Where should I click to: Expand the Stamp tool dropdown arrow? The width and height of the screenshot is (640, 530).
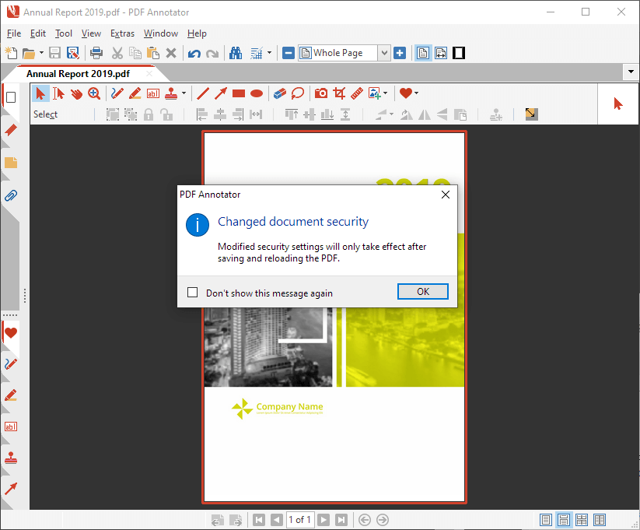pos(184,93)
